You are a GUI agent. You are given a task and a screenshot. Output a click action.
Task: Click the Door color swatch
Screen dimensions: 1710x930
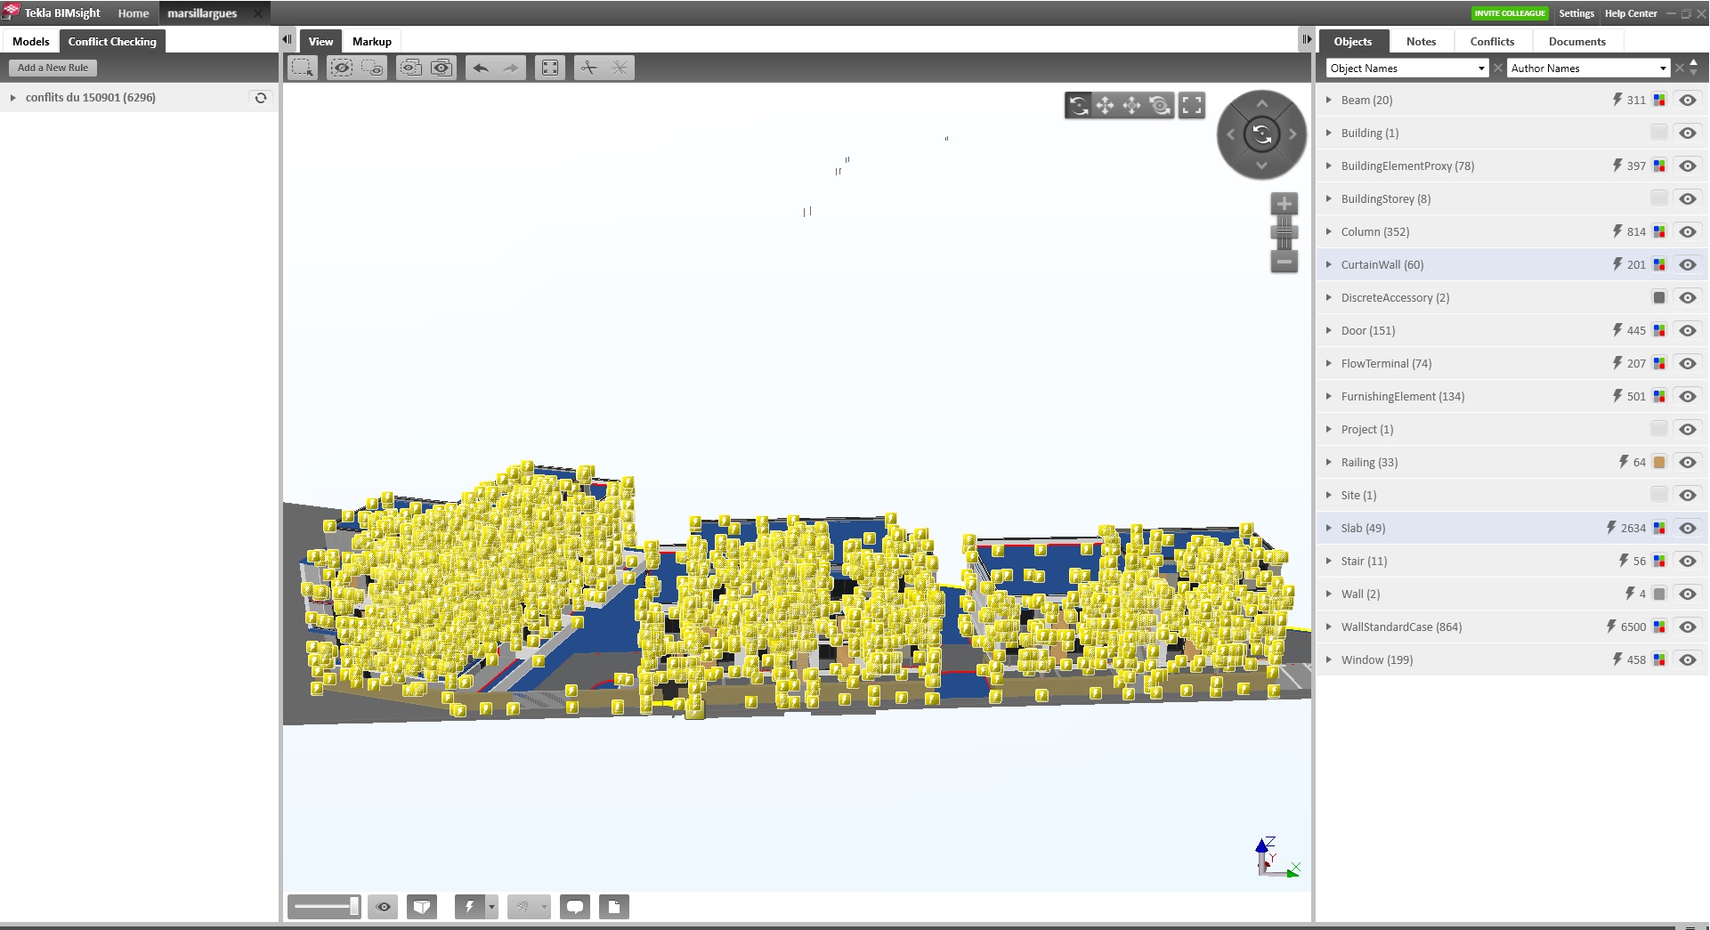(x=1659, y=331)
